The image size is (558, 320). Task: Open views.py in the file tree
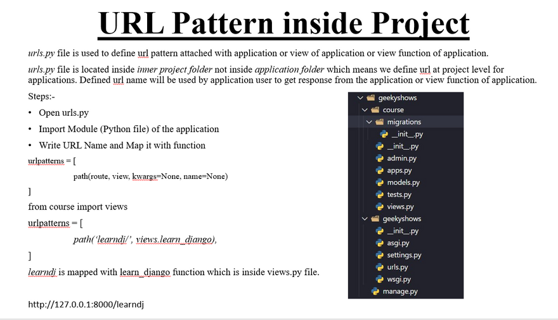400,206
